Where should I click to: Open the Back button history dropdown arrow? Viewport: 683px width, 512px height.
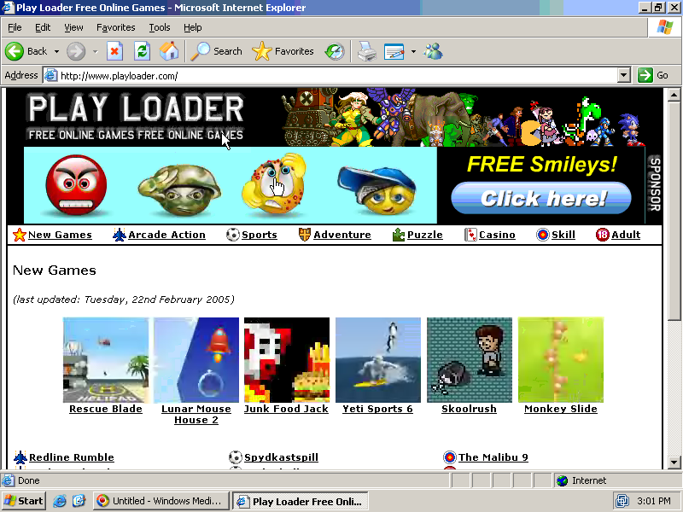[x=56, y=51]
